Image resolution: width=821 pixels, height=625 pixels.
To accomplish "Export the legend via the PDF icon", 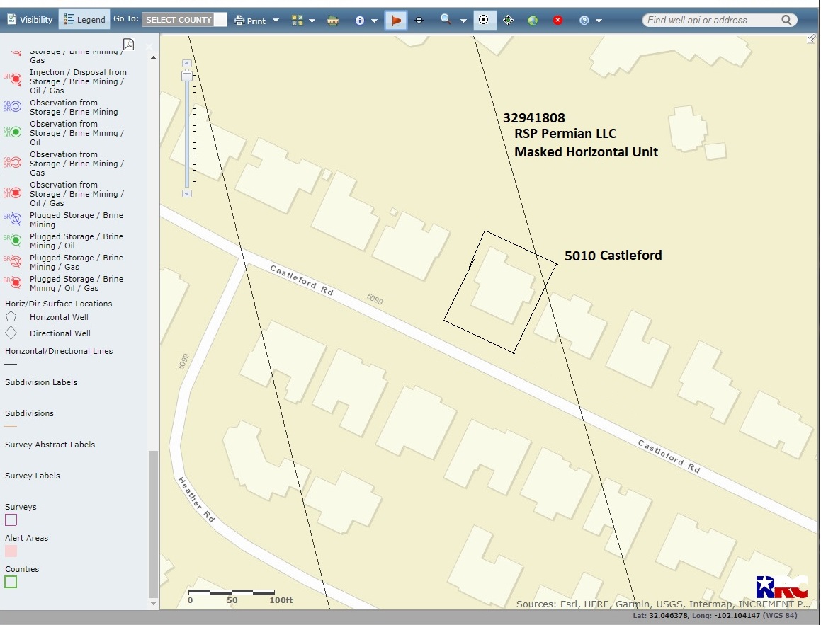I will [x=128, y=45].
